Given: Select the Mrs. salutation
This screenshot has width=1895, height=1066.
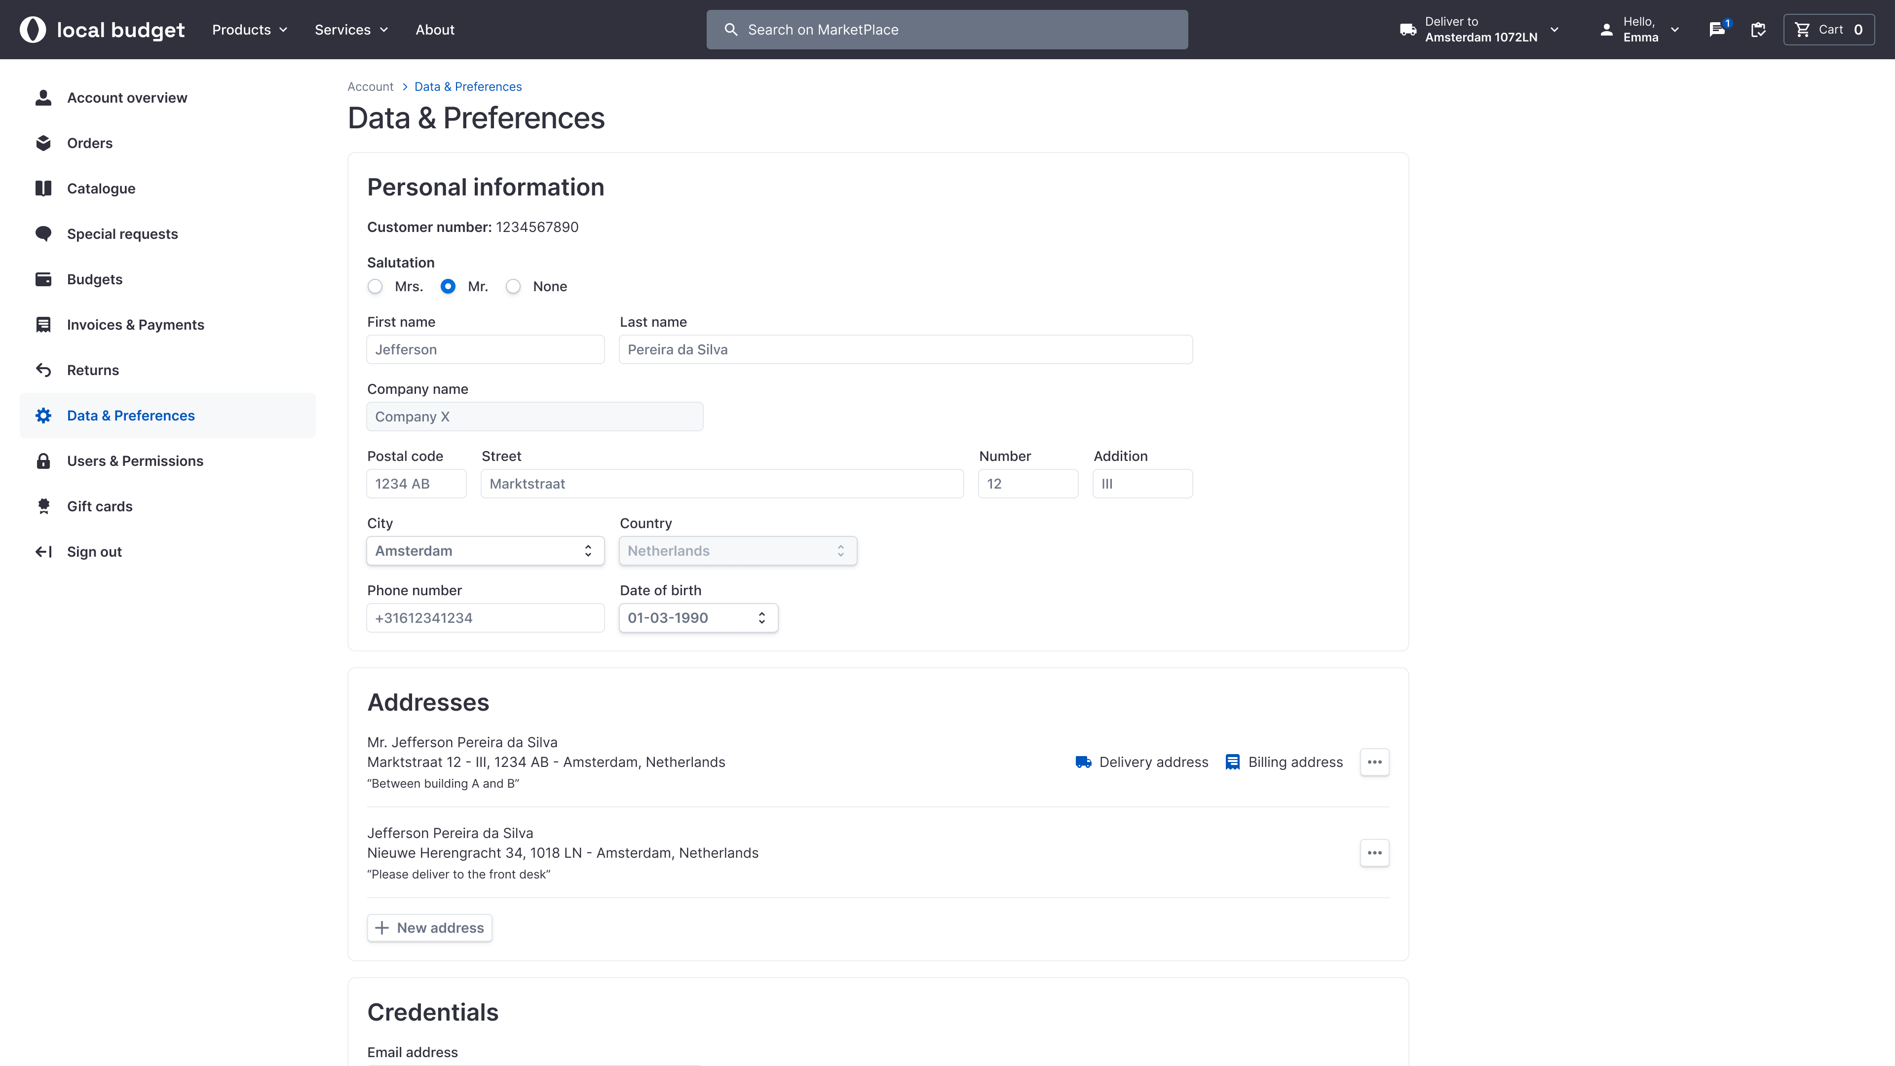Looking at the screenshot, I should [375, 286].
